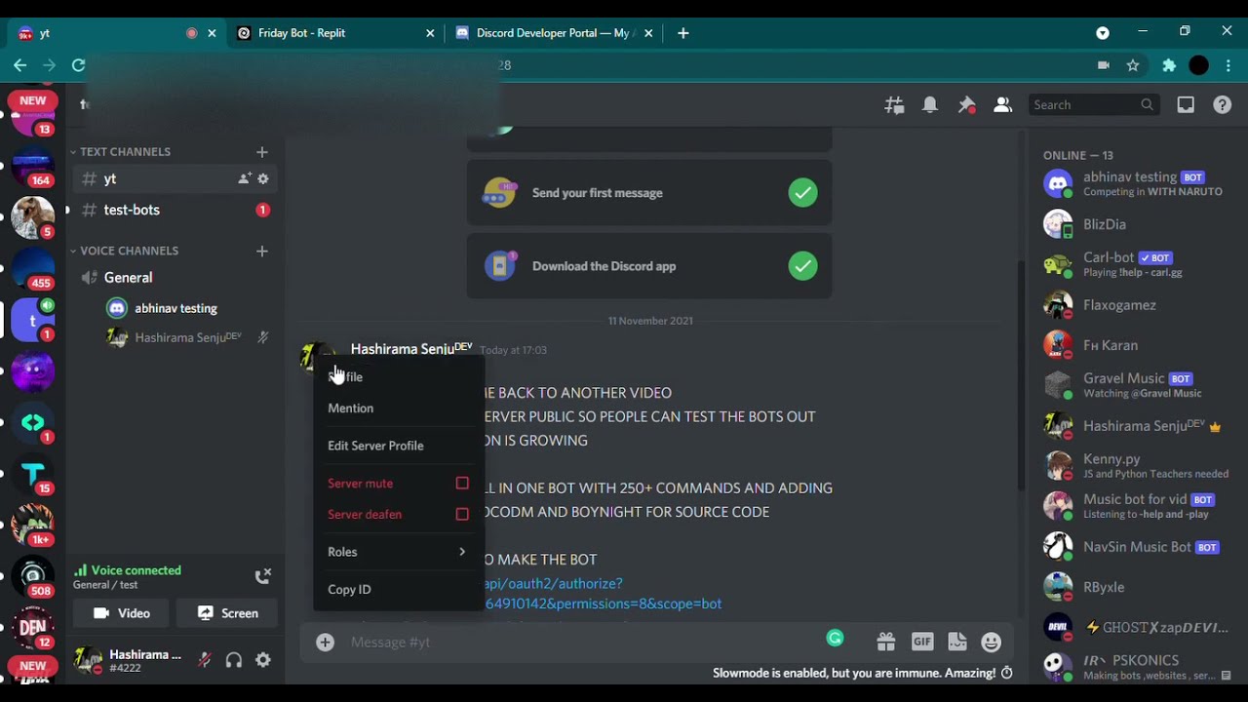Screen dimensions: 1248x702
Task: Collapse the VOICE CHANNELS category
Action: (x=129, y=251)
